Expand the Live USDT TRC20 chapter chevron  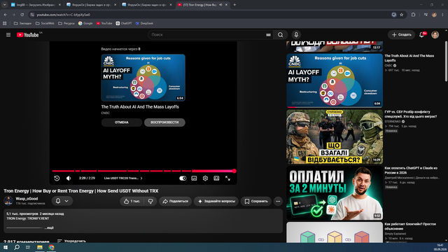coord(141,178)
